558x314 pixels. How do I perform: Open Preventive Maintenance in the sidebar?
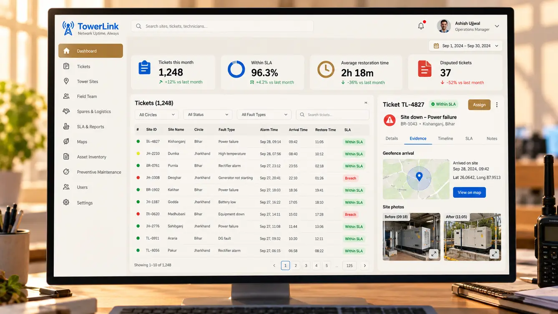(x=90, y=172)
